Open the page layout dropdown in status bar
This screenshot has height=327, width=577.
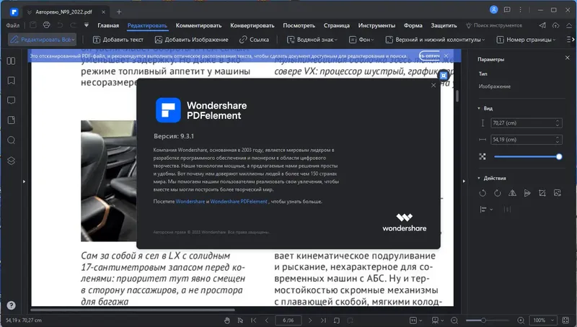tap(416, 321)
